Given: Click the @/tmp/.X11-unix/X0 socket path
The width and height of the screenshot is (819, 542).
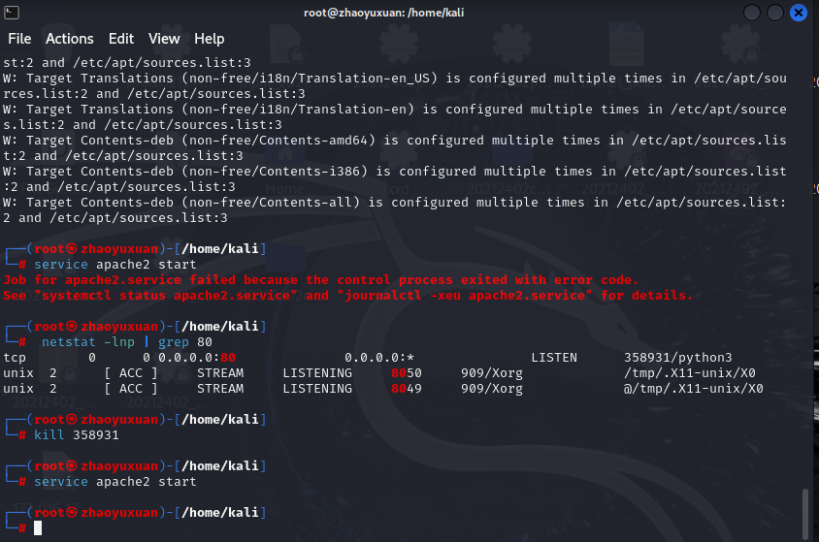Looking at the screenshot, I should coord(694,389).
